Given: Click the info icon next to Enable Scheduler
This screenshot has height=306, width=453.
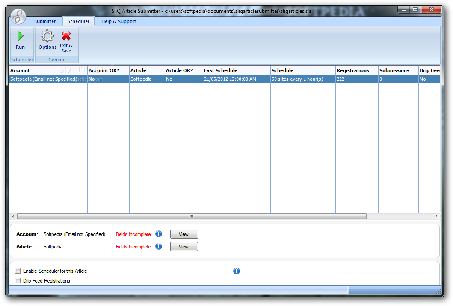Looking at the screenshot, I should (236, 271).
